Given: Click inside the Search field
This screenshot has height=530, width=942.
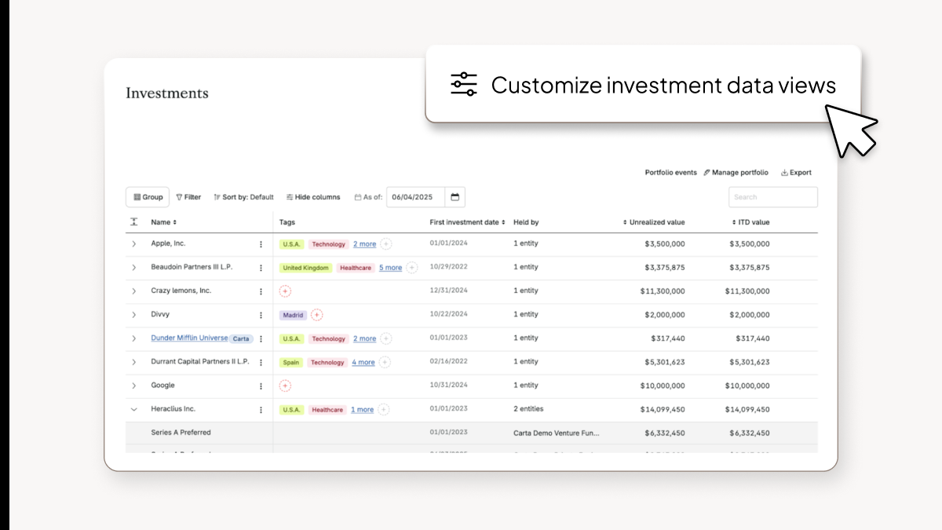Looking at the screenshot, I should [772, 196].
